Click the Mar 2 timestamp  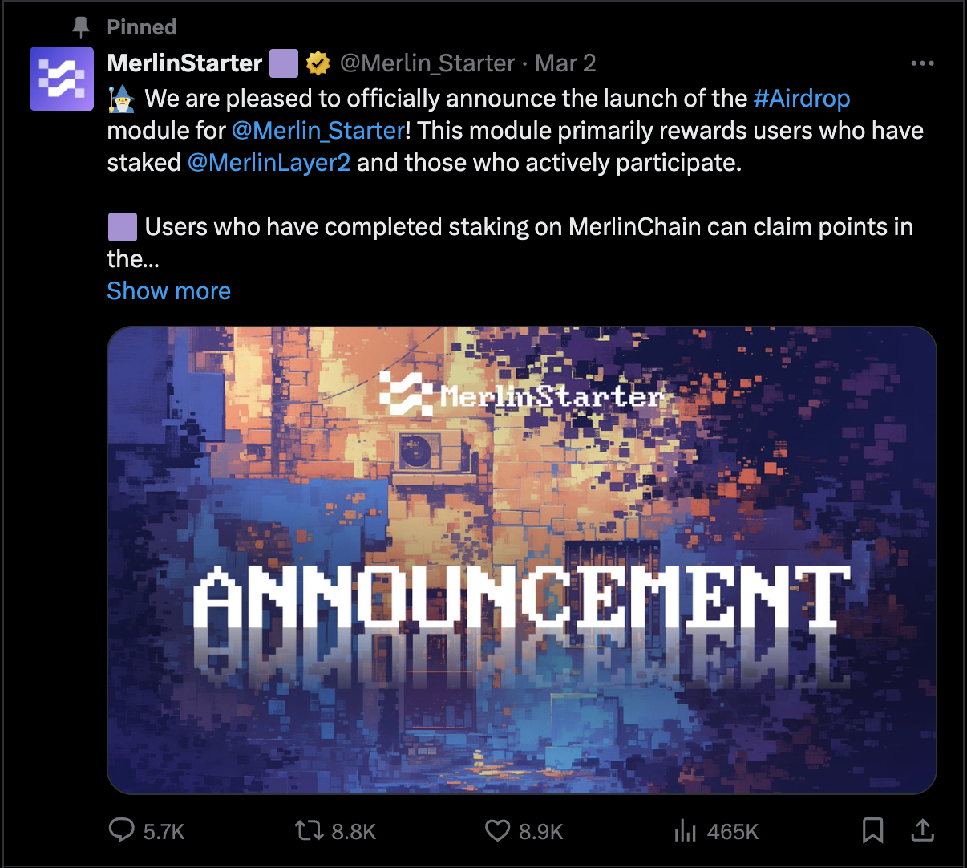click(x=565, y=63)
